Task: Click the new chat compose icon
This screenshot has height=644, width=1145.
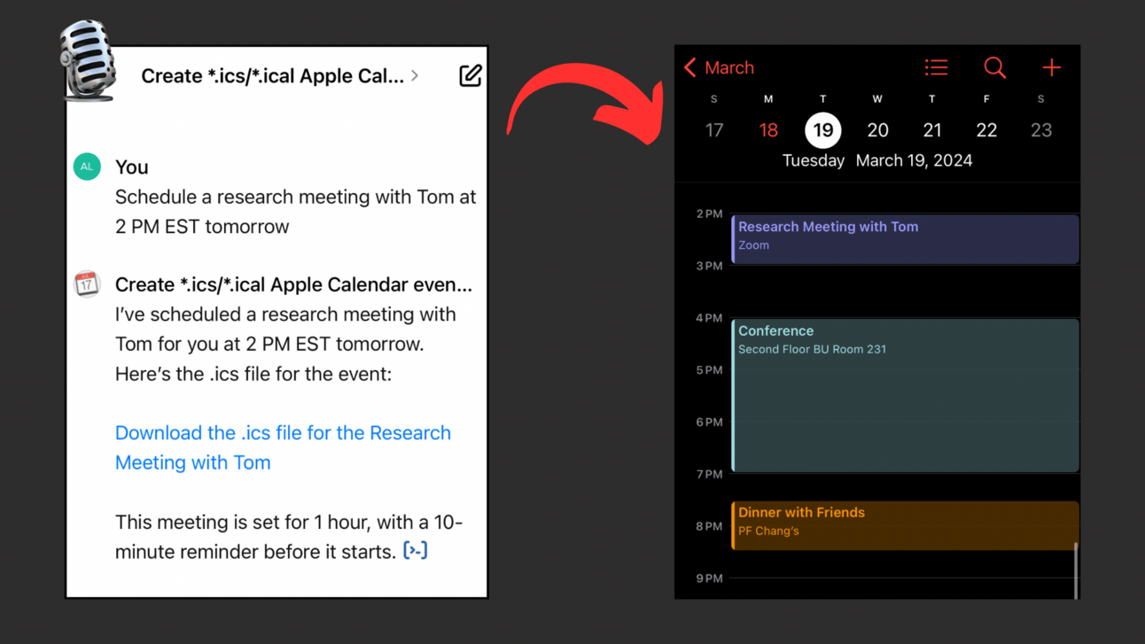Action: (471, 75)
